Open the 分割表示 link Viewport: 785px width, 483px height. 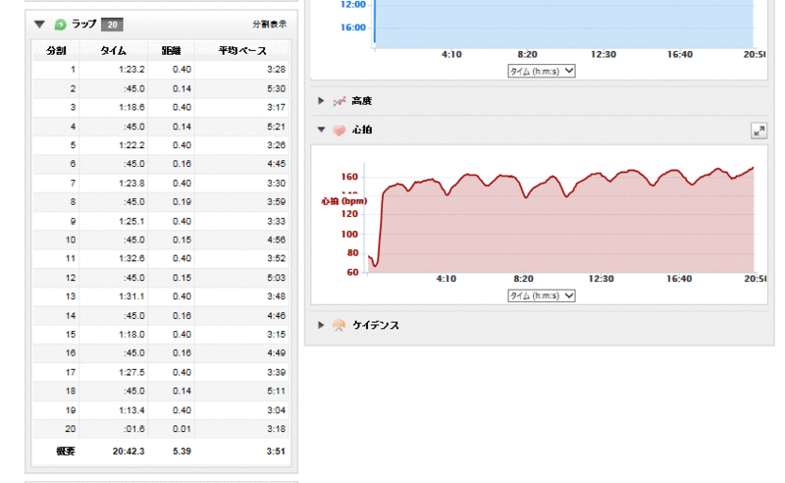pyautogui.click(x=269, y=25)
